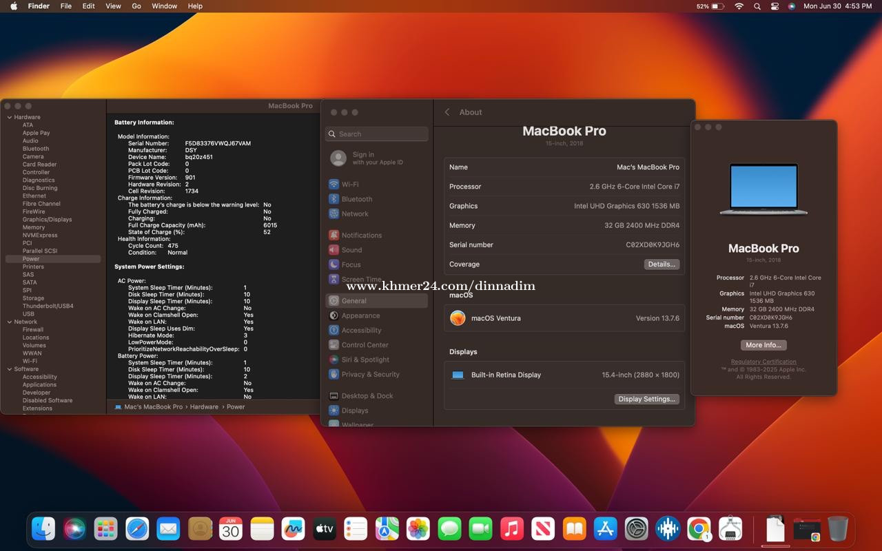Open Google Chrome from the Dock
The image size is (882, 551).
tap(699, 529)
